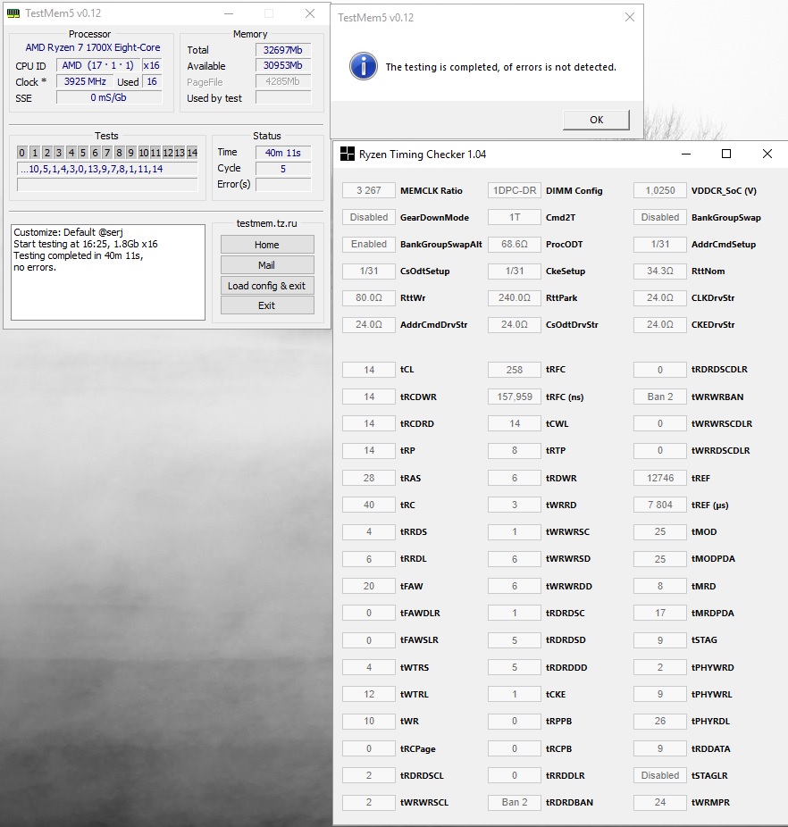
Task: Click the Cmd2T value 1T
Action: (x=514, y=217)
